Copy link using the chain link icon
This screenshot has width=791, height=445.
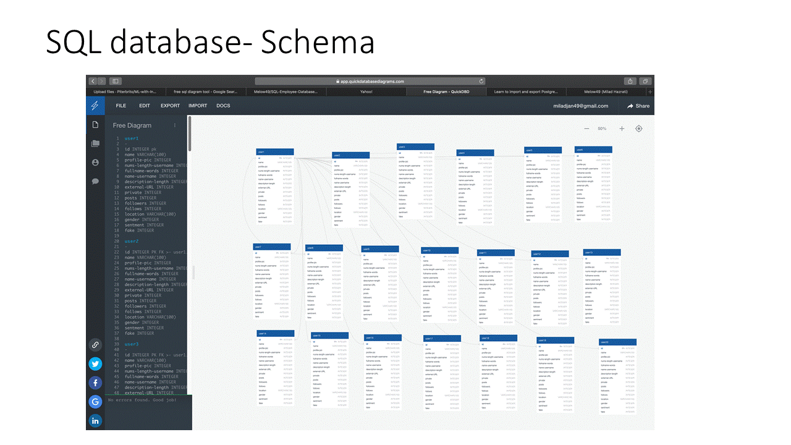tap(95, 345)
